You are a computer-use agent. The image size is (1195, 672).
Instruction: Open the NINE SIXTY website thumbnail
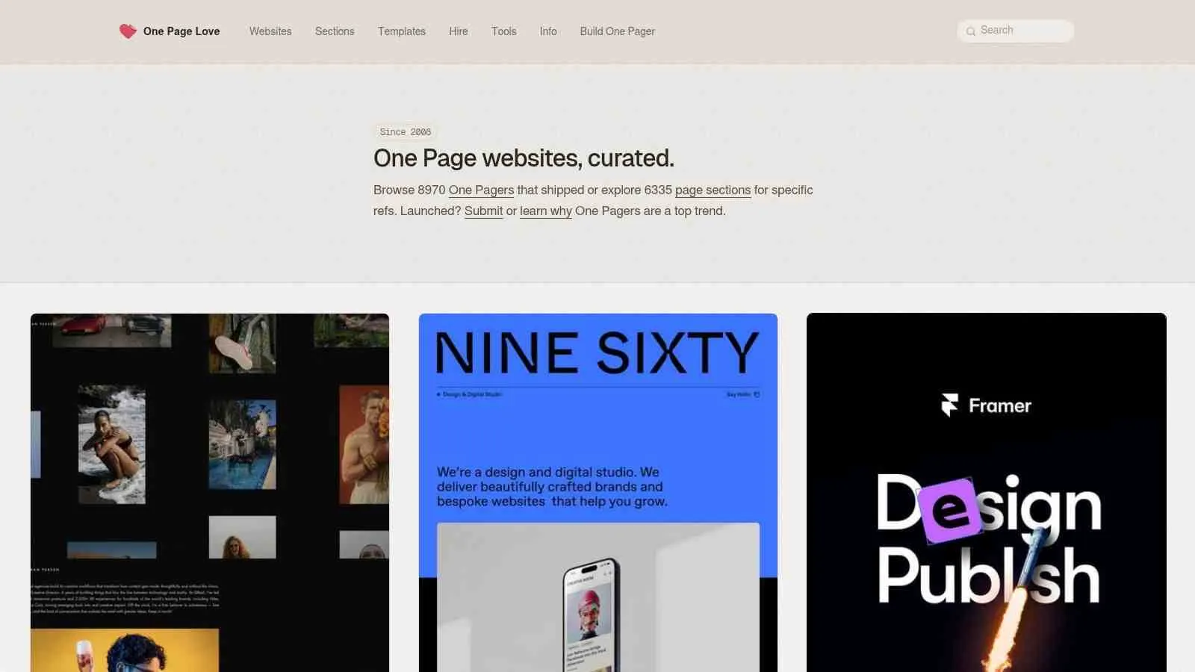598,493
